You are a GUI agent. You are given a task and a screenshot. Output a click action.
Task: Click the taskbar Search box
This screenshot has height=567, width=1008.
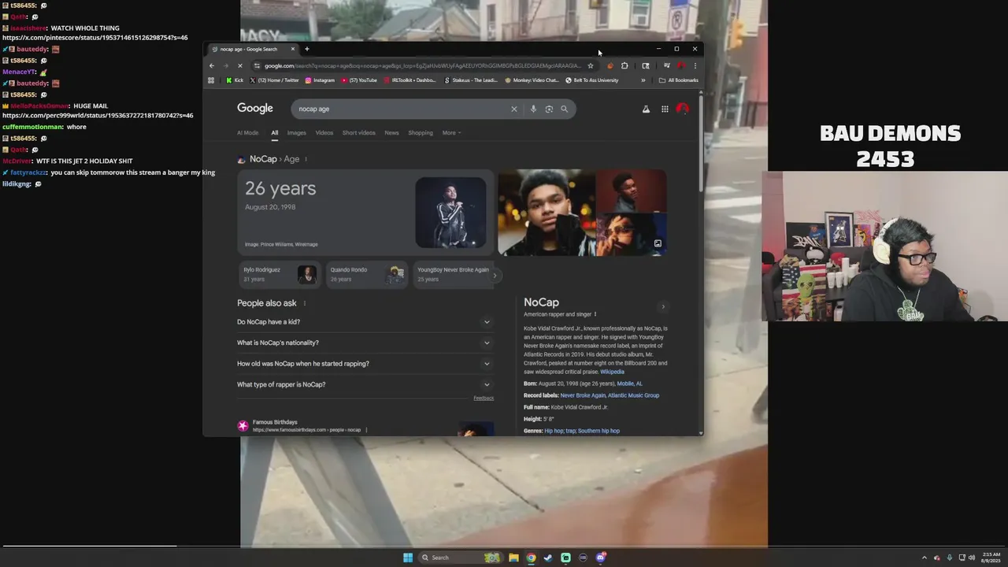click(459, 558)
